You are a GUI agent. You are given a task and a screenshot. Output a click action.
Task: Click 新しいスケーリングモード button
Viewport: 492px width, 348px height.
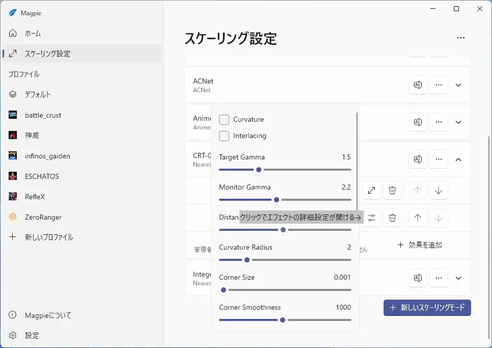coord(427,308)
